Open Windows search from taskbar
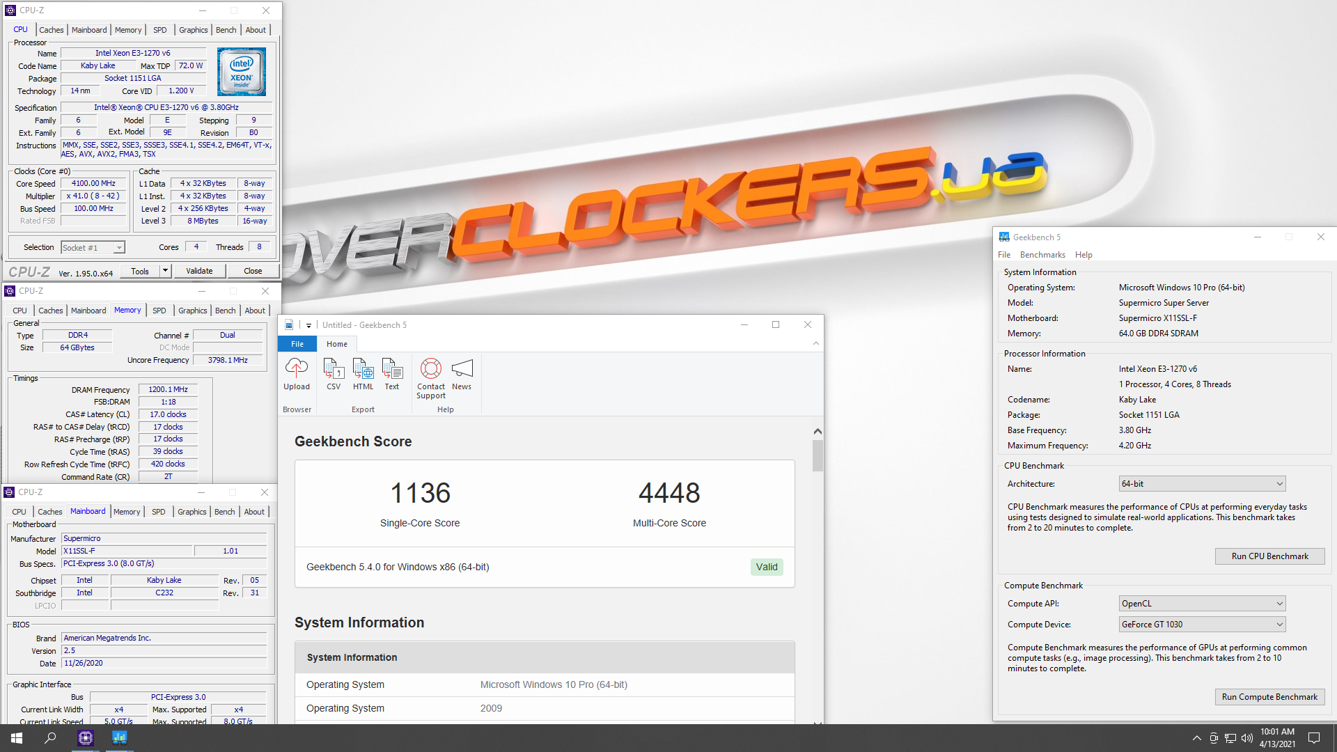Viewport: 1337px width, 752px height. tap(50, 738)
